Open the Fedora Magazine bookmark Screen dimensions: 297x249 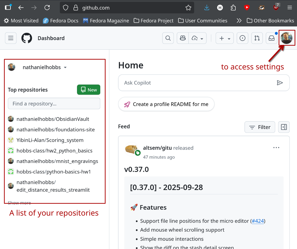point(106,21)
